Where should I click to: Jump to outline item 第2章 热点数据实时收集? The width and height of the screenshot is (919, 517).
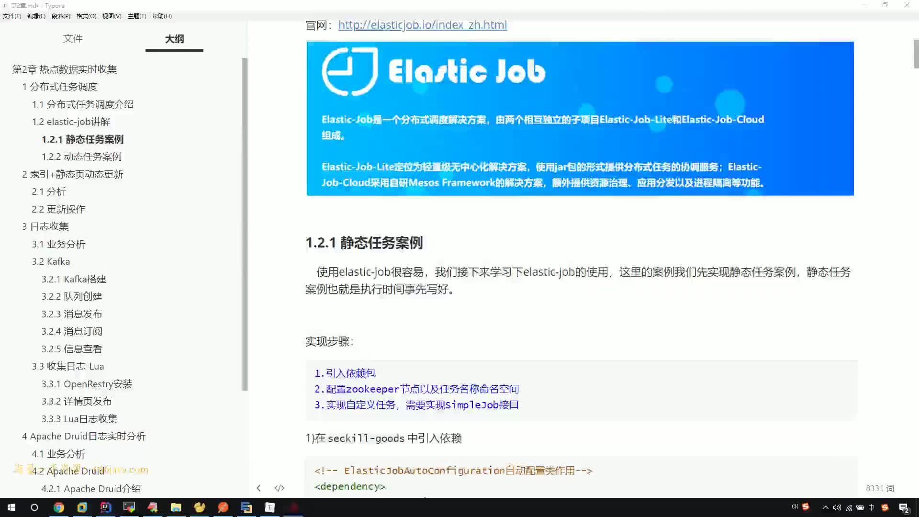65,69
